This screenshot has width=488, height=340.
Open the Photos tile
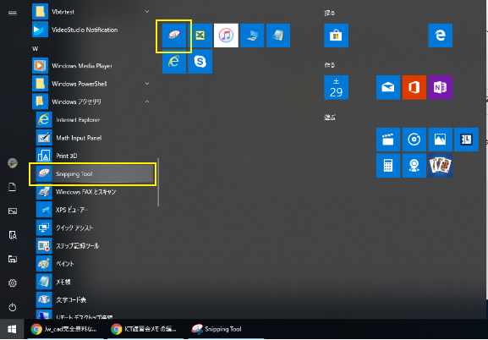click(440, 140)
